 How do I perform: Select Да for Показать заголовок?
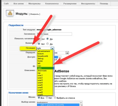(x=47, y=39)
